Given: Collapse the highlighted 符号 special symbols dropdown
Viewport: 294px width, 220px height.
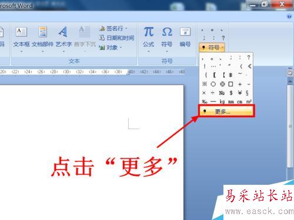Looking at the screenshot, I should pos(212,48).
